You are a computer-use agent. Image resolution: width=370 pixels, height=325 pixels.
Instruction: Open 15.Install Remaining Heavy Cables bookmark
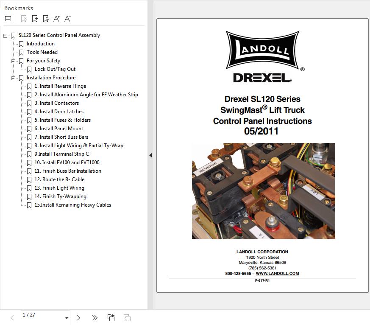coord(72,205)
